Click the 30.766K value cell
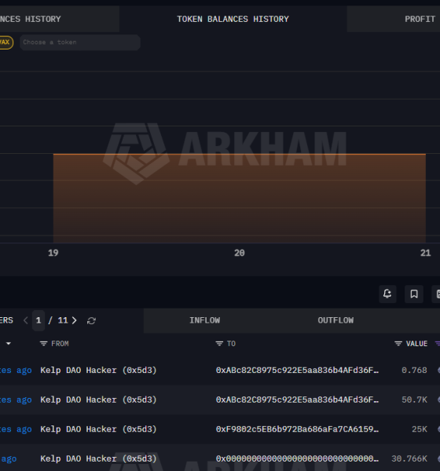The image size is (440, 471). [x=409, y=458]
